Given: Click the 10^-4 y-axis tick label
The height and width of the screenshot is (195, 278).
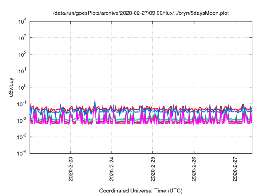Looking at the screenshot, I should 22,153.
